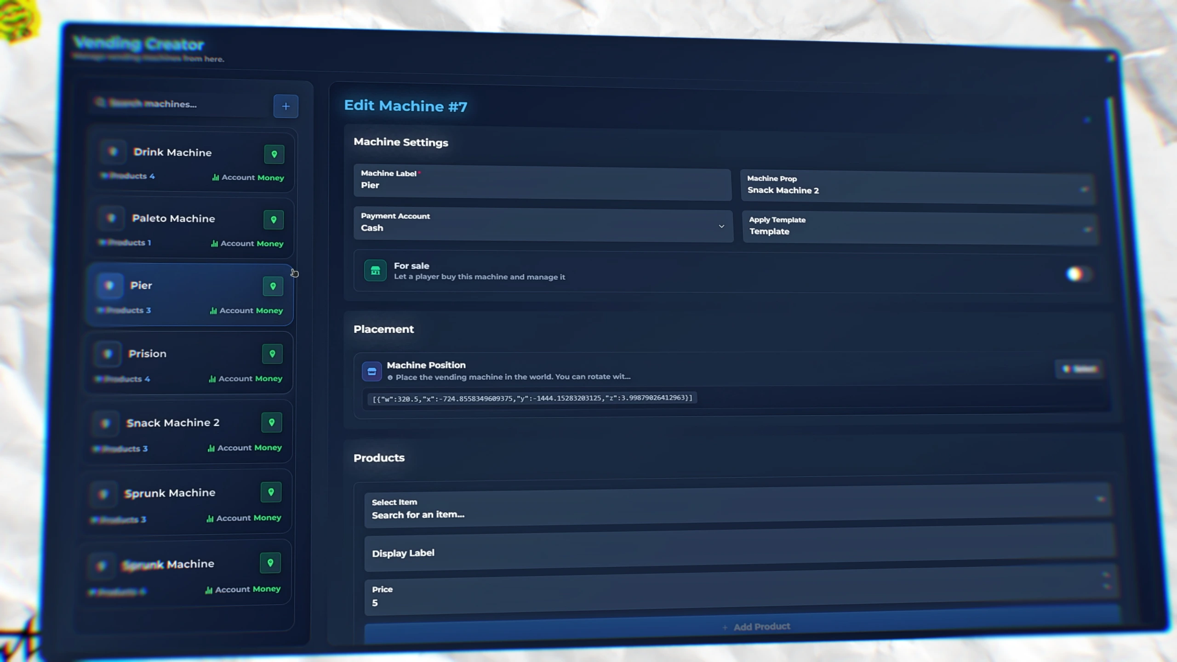Click the "Products" section heading in editor

[x=379, y=458]
